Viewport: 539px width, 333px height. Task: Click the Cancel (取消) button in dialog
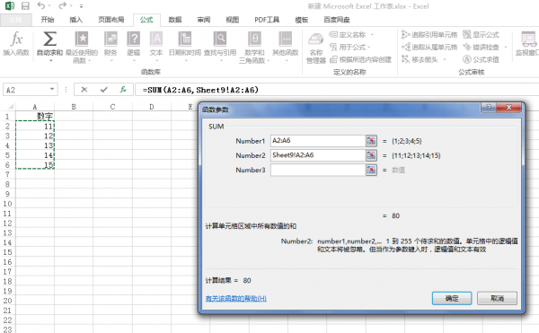pos(497,298)
